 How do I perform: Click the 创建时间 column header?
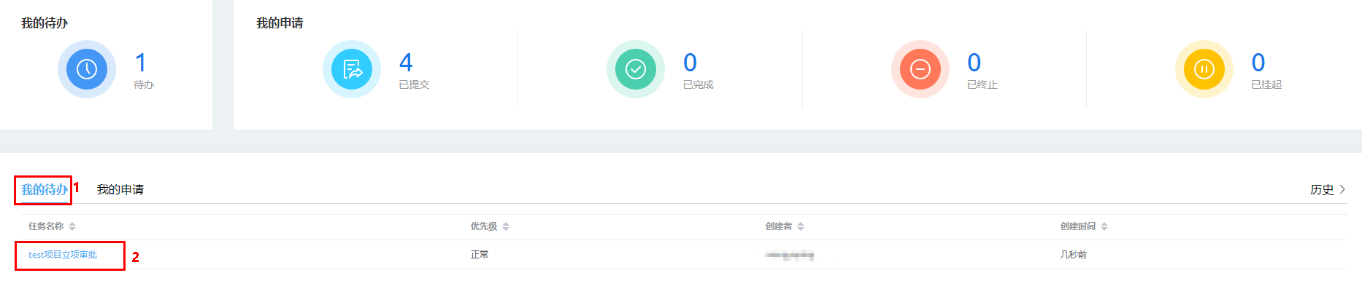click(x=1078, y=226)
